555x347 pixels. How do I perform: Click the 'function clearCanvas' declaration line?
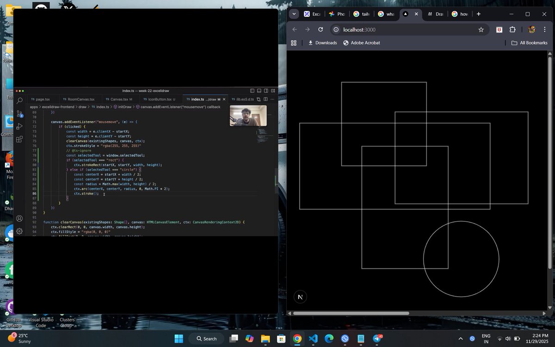coord(144,222)
